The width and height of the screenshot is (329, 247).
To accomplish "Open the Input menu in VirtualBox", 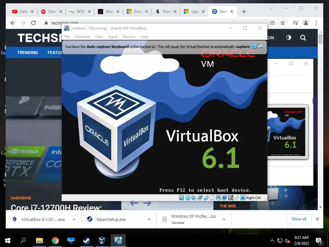I will coord(113,37).
